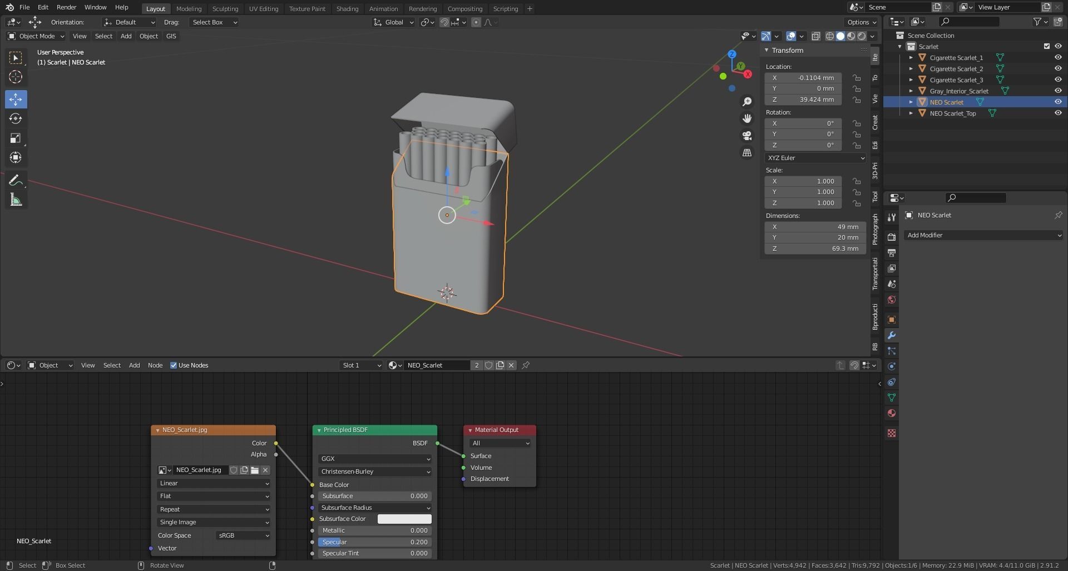Adjust the Metallic slider on Principled BSDF
This screenshot has height=571, width=1068.
pyautogui.click(x=375, y=531)
